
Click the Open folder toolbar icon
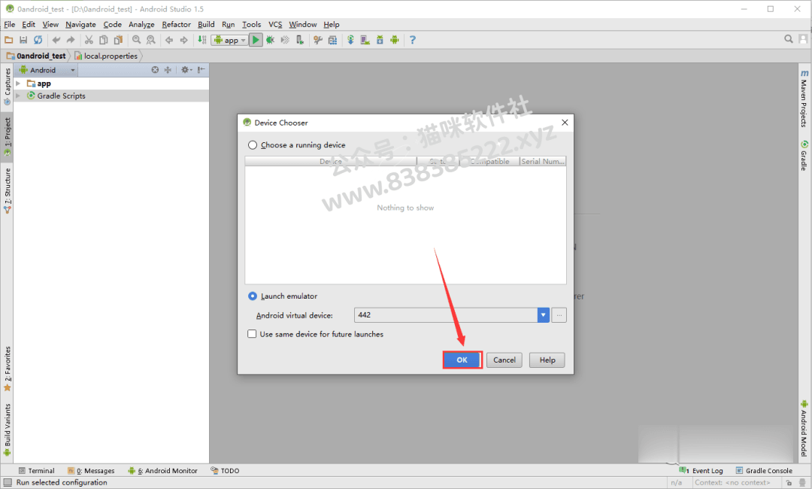click(x=9, y=40)
